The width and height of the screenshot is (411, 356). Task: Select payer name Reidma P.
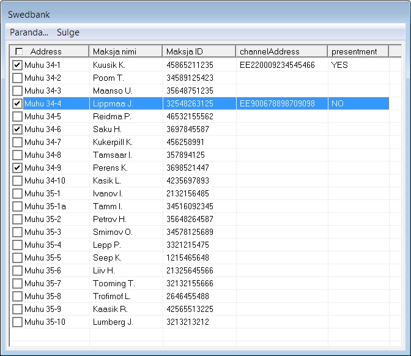click(112, 116)
